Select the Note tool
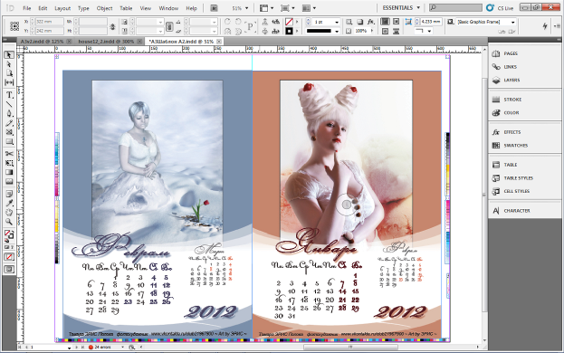Viewport: 564px width, 353px height. click(x=9, y=194)
